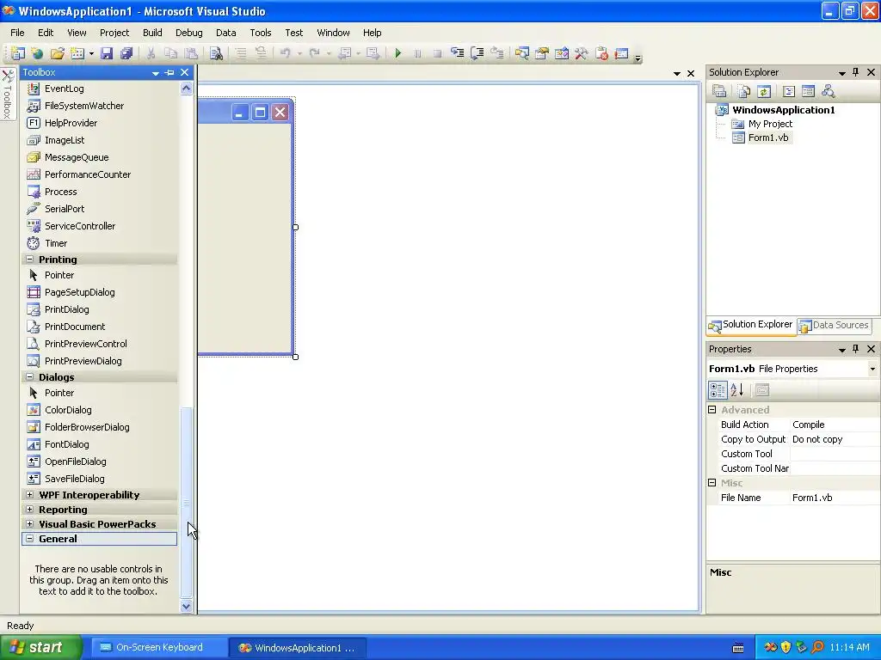Open Error List from the toolbar icon
The image size is (881, 660).
tap(601, 53)
